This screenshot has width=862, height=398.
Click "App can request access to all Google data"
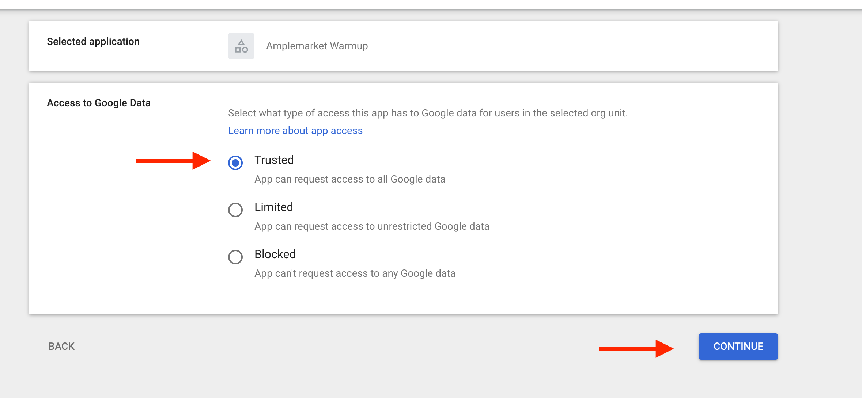349,179
